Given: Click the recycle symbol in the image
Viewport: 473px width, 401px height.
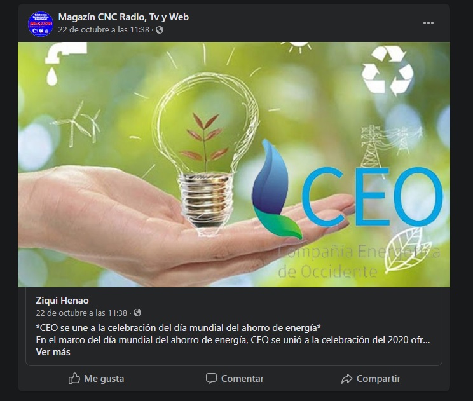Looking at the screenshot, I should tap(387, 71).
